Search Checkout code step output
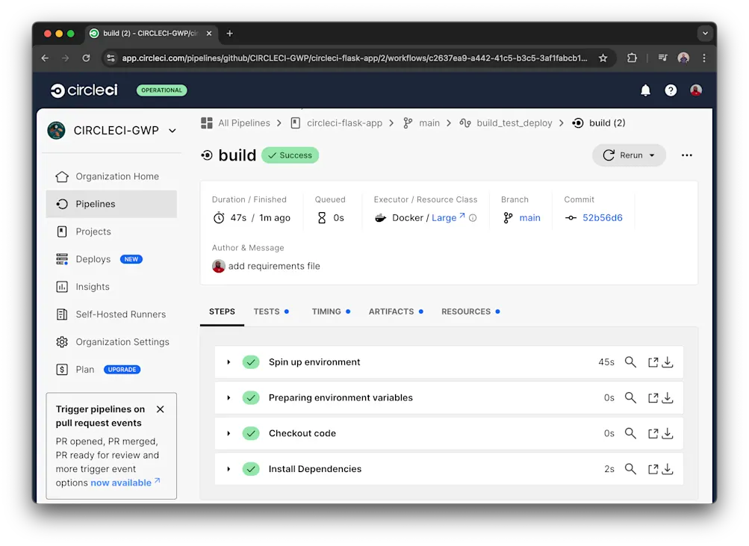This screenshot has height=546, width=749. [x=630, y=433]
